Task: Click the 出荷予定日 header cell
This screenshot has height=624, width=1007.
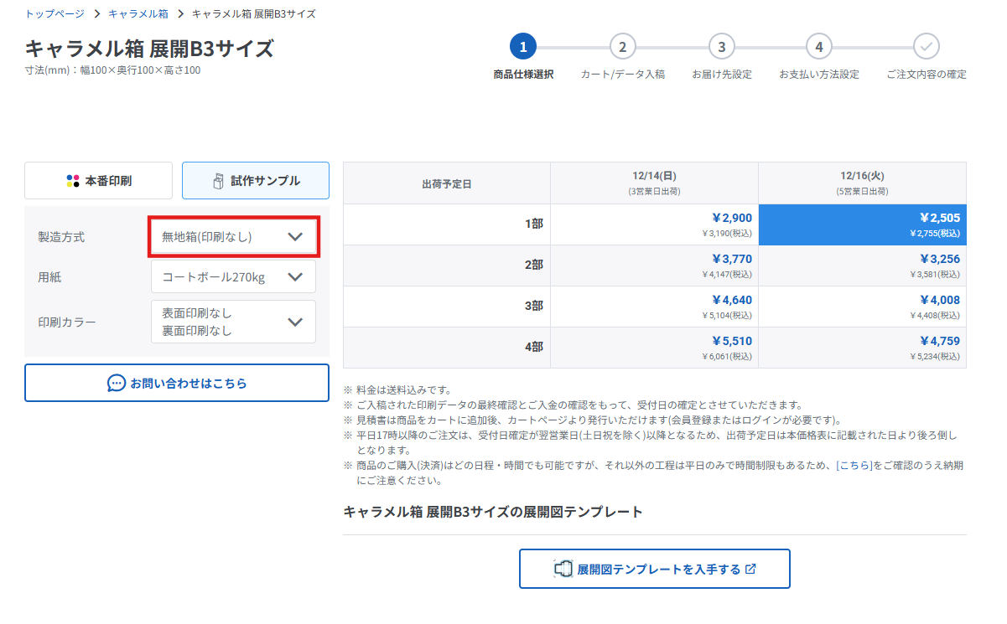Action: pyautogui.click(x=447, y=183)
